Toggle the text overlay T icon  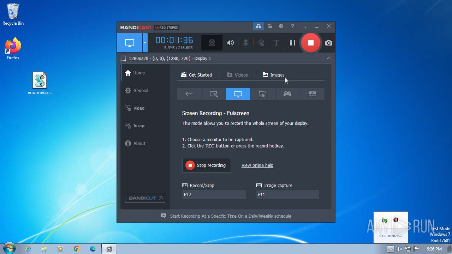276,43
